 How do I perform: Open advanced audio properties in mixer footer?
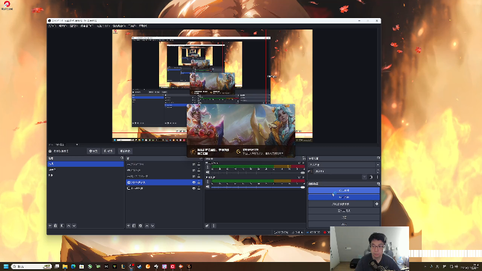[x=207, y=225]
